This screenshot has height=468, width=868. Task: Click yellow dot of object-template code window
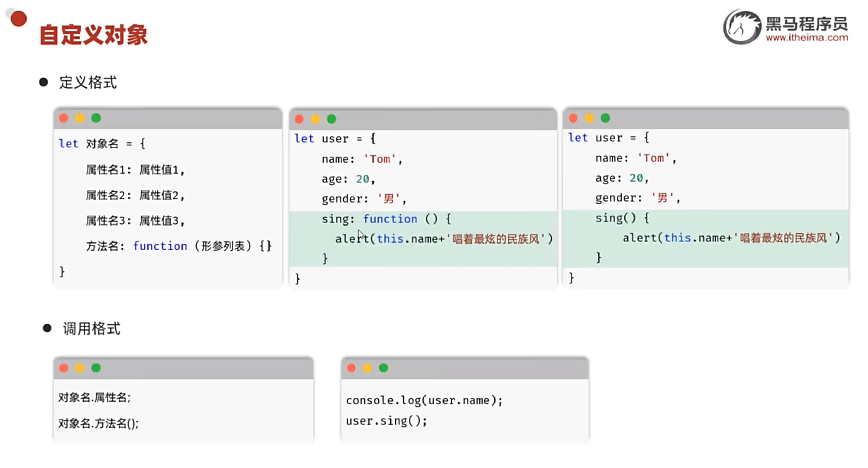pos(80,118)
